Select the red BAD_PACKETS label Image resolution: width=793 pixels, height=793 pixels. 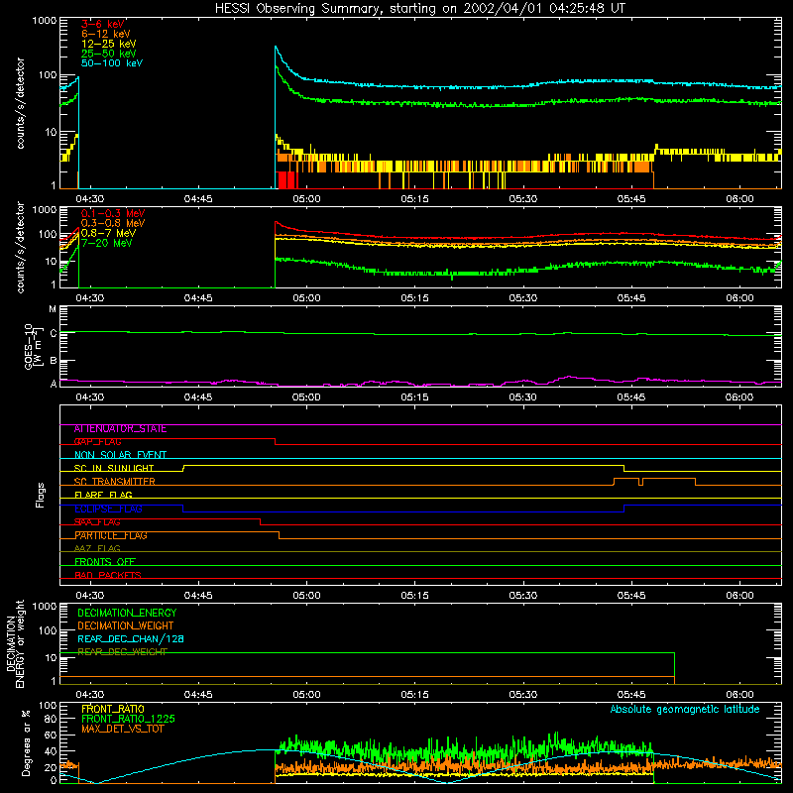point(108,575)
